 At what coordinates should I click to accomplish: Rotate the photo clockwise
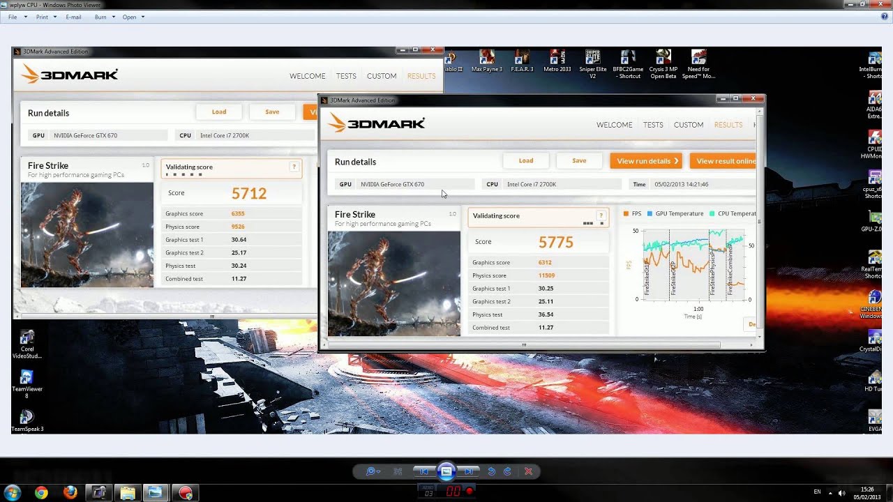coord(507,471)
